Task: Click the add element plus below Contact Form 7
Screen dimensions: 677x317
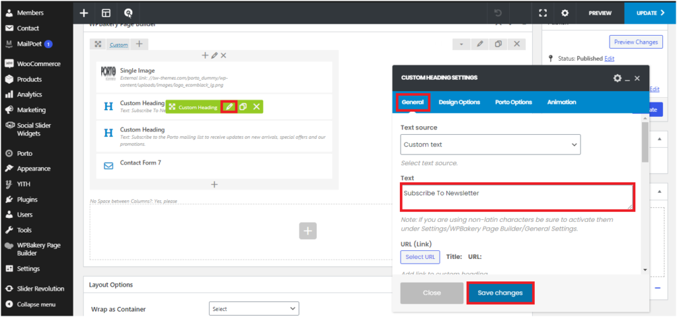Action: point(214,184)
